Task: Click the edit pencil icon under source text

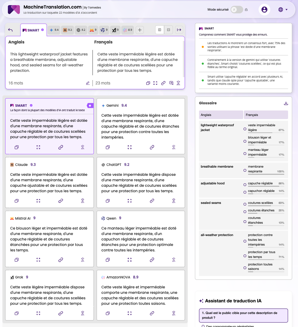Action: (88, 83)
